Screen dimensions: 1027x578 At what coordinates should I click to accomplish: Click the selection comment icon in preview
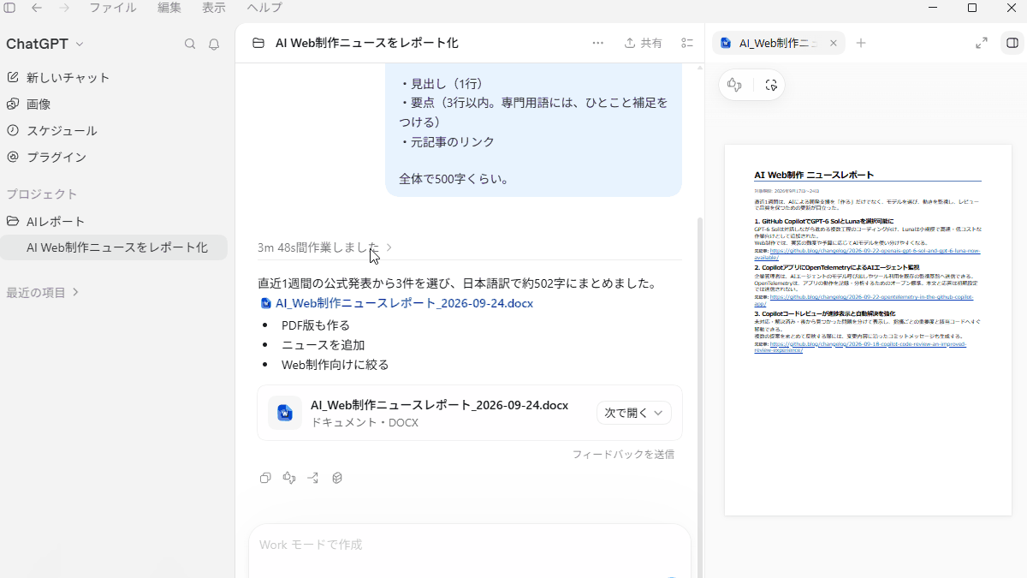pos(771,85)
